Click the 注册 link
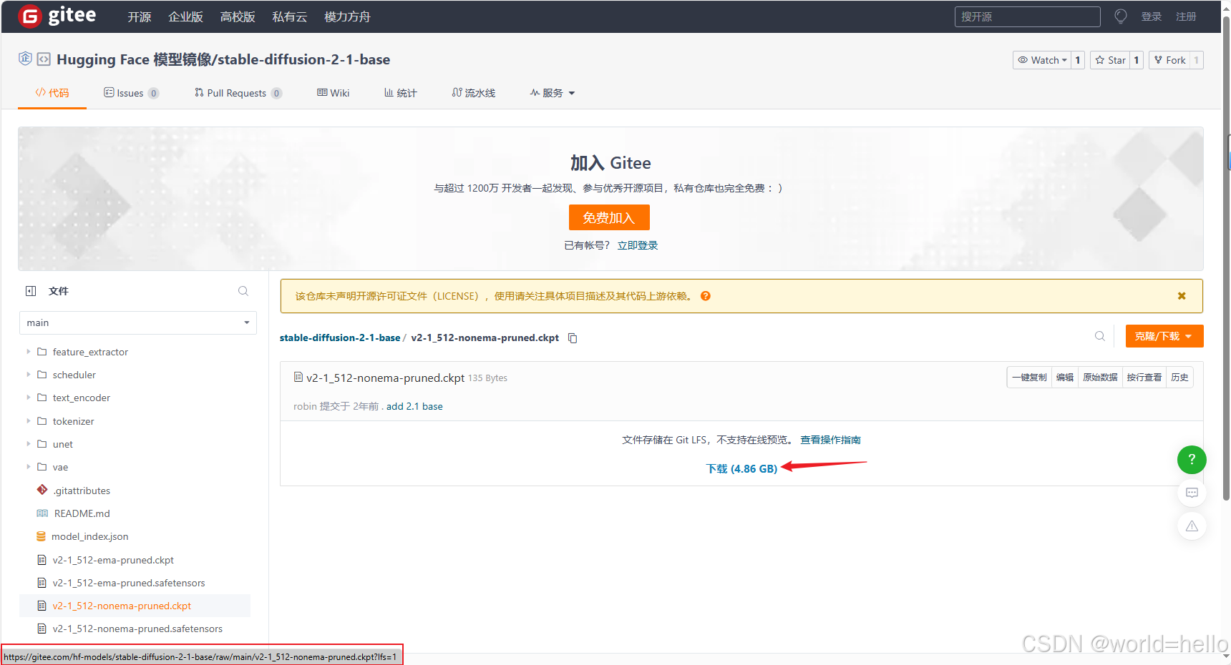The height and width of the screenshot is (665, 1231). coord(1186,16)
